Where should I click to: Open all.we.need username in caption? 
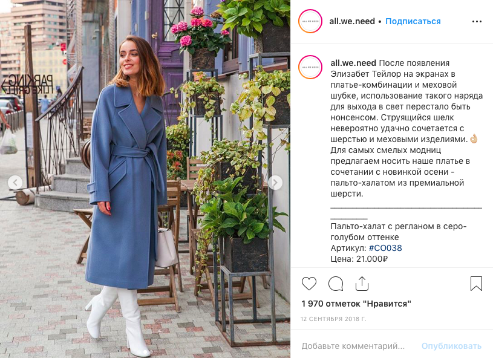(x=353, y=63)
